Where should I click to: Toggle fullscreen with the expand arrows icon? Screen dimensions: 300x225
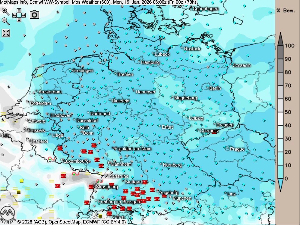pyautogui.click(x=6, y=33)
